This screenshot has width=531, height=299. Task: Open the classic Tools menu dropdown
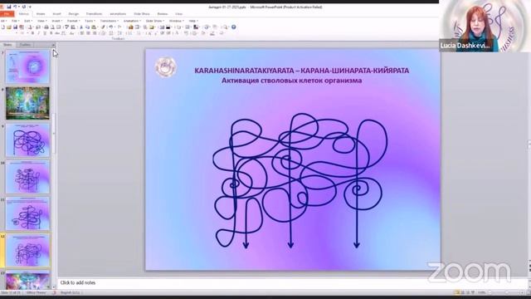coord(90,21)
